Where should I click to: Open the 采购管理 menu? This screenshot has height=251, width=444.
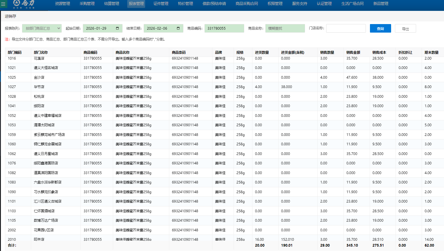[x=87, y=4]
